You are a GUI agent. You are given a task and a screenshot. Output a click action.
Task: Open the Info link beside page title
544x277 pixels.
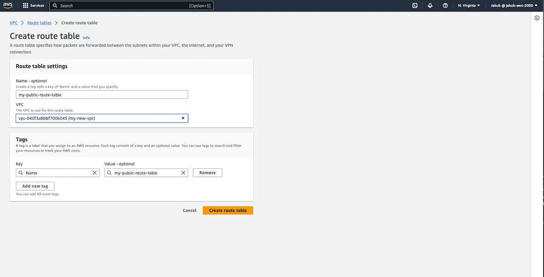point(86,38)
